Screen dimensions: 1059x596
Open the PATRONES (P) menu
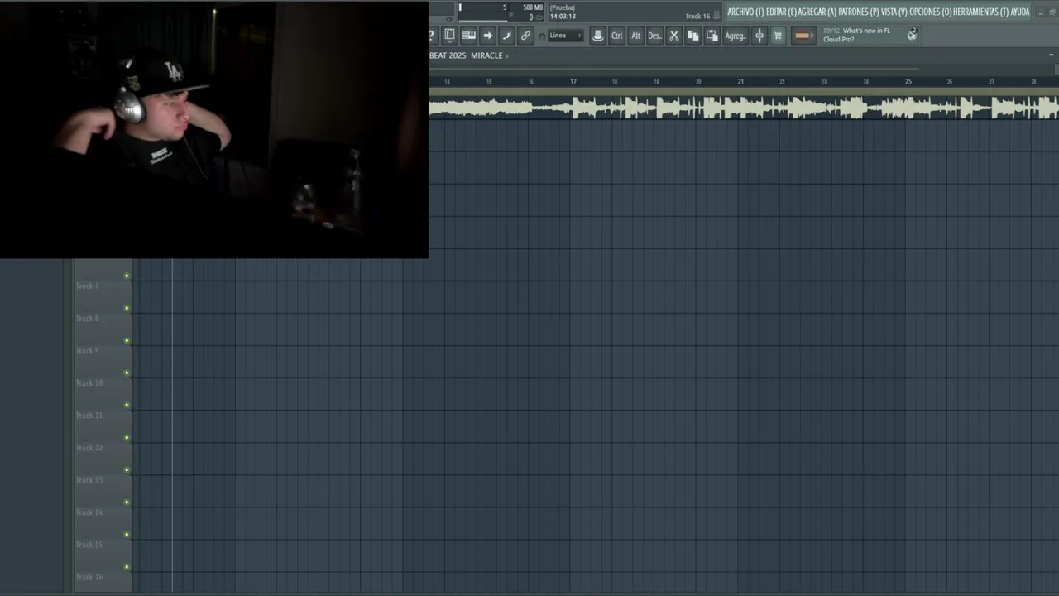tap(858, 12)
